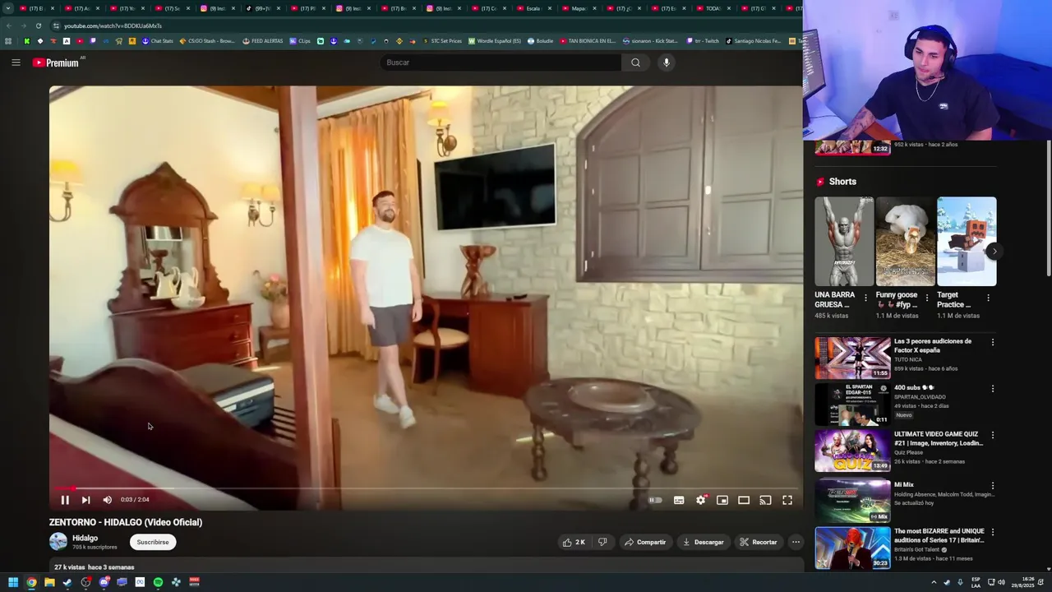This screenshot has height=592, width=1052.
Task: Open menu for Factor X España video
Action: pyautogui.click(x=993, y=342)
